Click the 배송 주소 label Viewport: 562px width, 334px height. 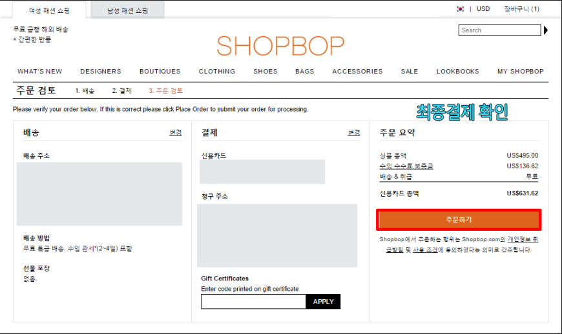point(37,155)
